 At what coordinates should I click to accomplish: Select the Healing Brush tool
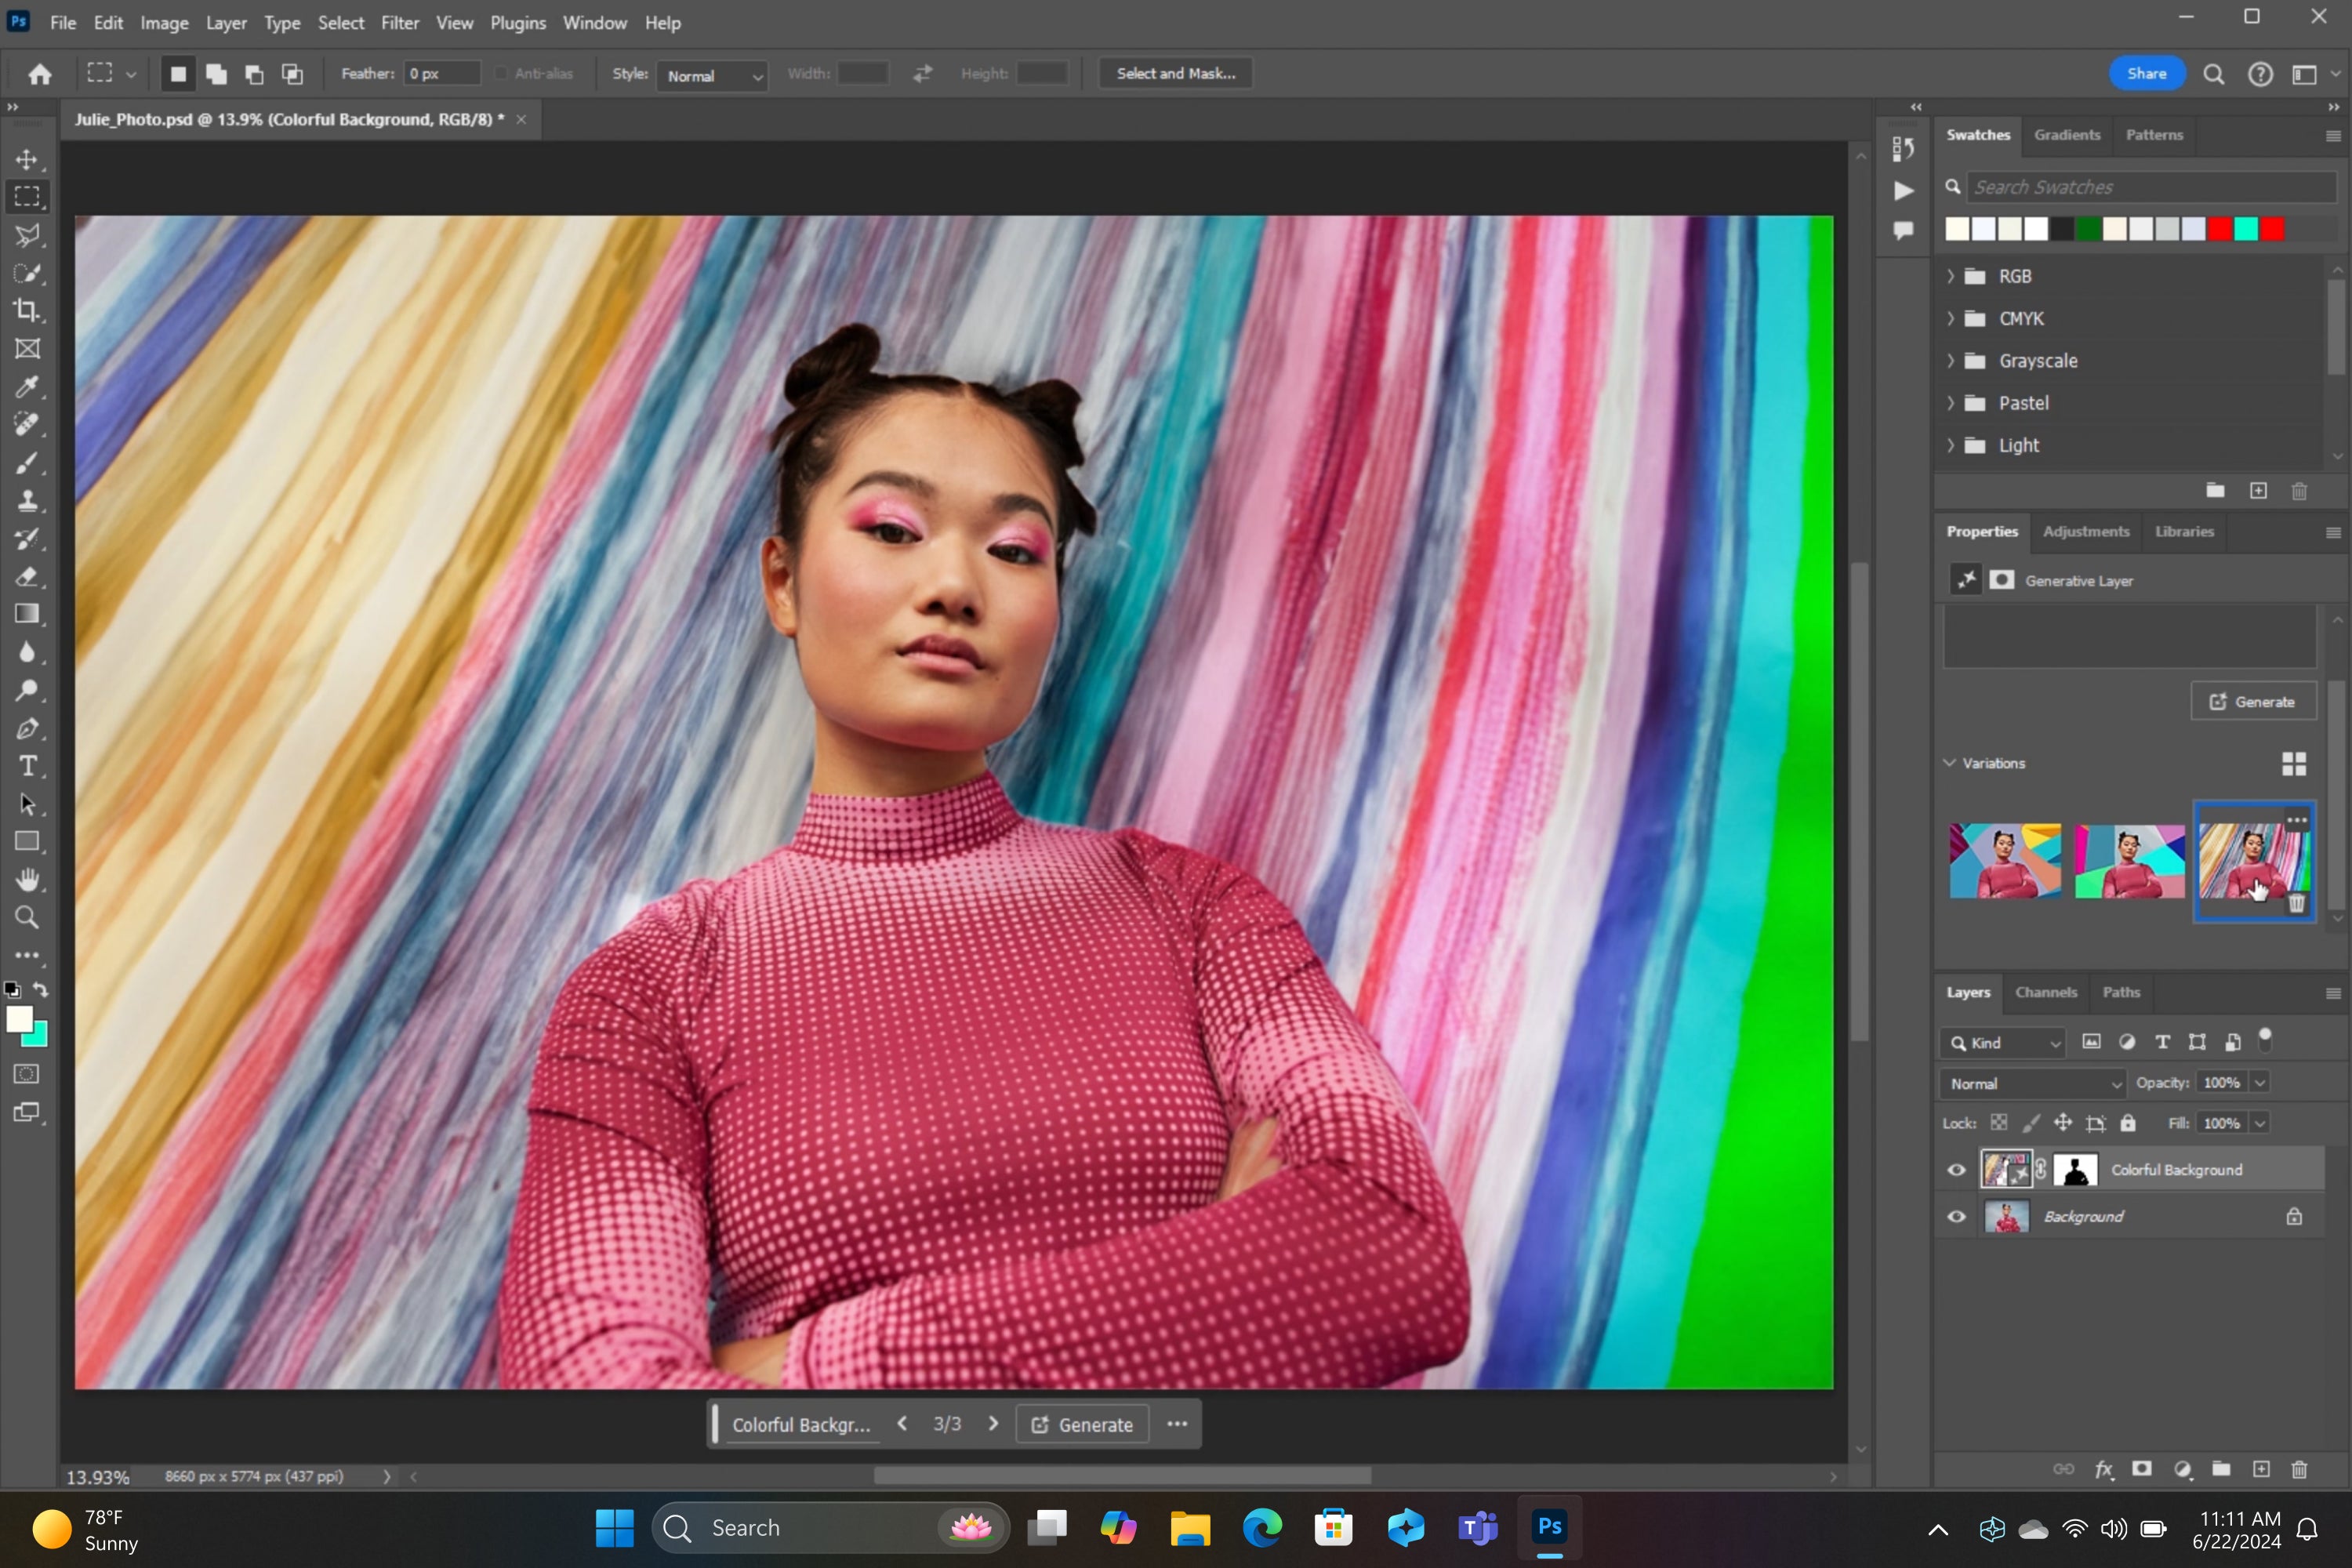coord(26,425)
